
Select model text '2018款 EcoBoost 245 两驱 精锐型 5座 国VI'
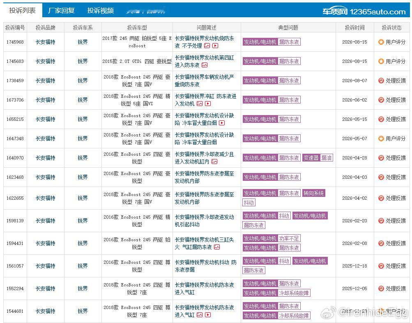point(137,100)
